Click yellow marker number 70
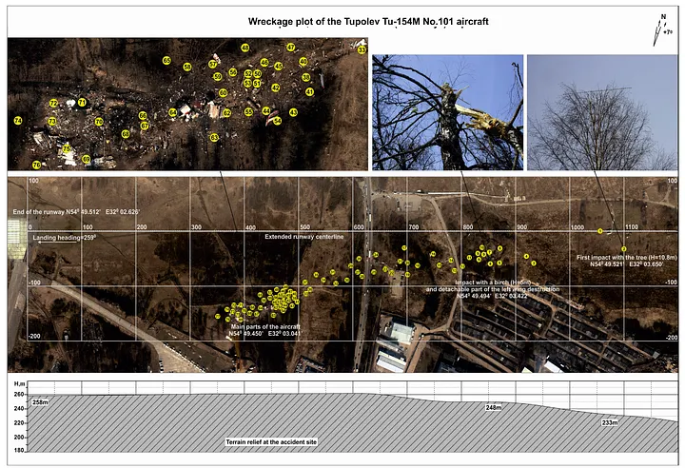685x468 pixels. pos(99,122)
